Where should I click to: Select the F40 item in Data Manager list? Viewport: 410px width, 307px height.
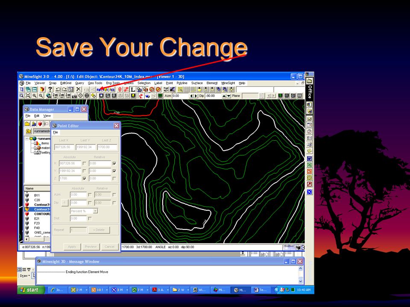(x=37, y=228)
